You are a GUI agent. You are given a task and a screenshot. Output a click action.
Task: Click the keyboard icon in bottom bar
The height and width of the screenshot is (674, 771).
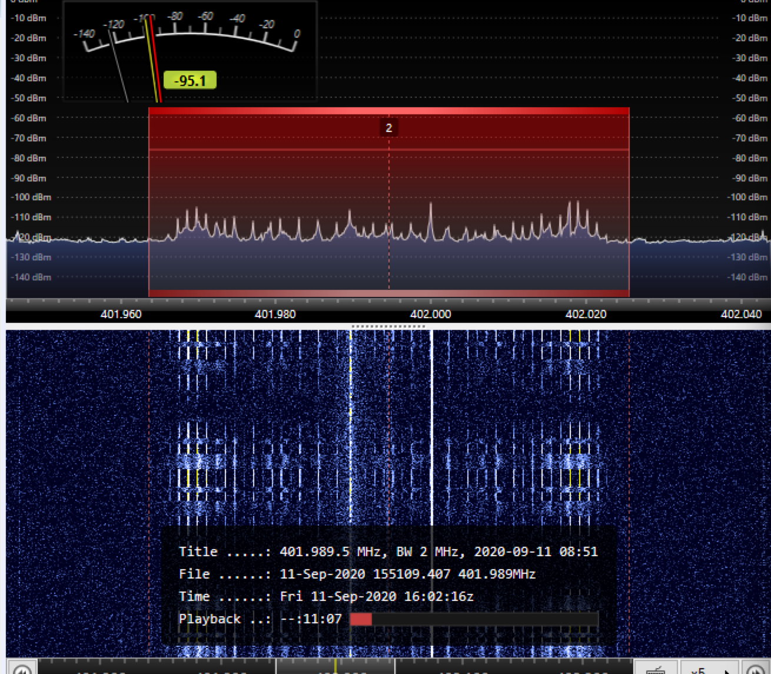tap(656, 670)
